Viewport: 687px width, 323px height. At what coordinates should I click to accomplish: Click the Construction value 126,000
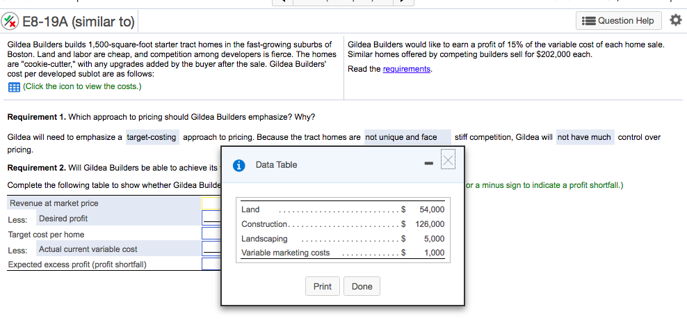tap(430, 224)
